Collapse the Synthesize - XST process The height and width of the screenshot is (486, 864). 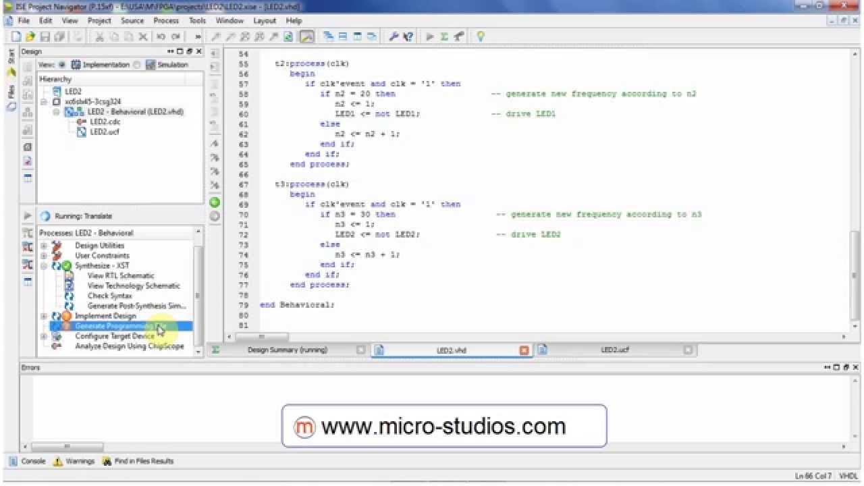pyautogui.click(x=44, y=266)
